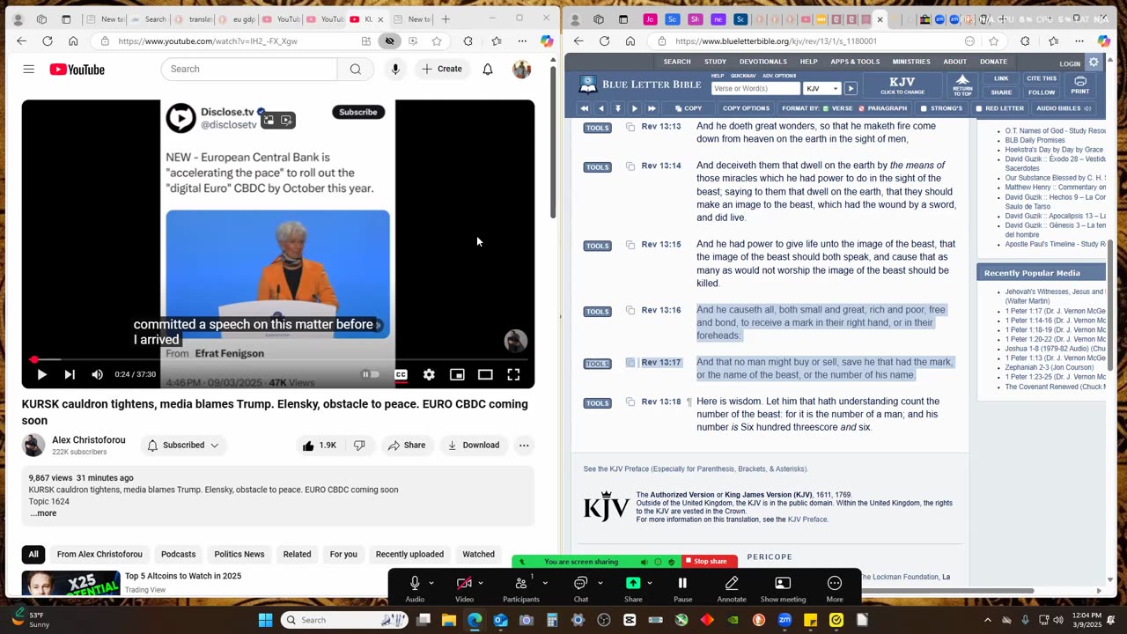Click the YouTube Create button

442,69
